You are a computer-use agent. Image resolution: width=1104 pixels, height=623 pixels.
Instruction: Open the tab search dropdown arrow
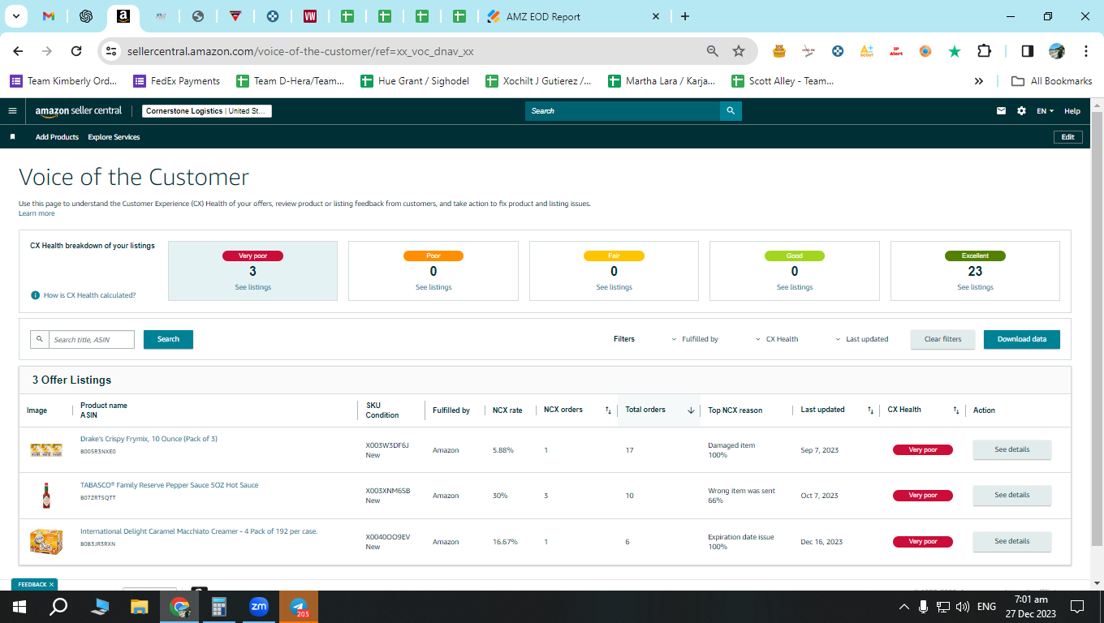pyautogui.click(x=15, y=16)
